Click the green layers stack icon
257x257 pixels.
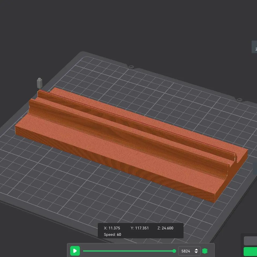(205, 251)
